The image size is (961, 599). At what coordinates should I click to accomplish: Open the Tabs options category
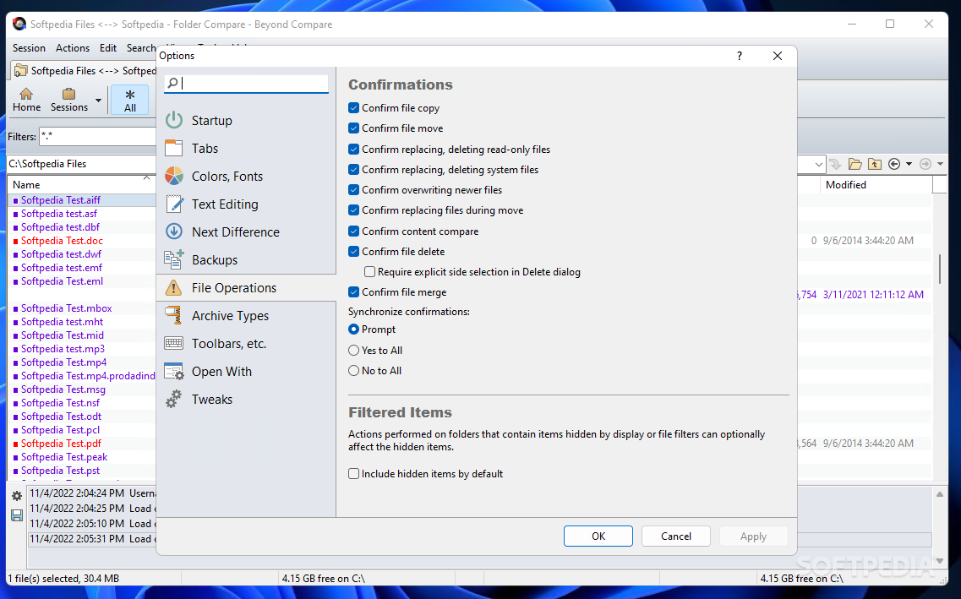[247, 148]
